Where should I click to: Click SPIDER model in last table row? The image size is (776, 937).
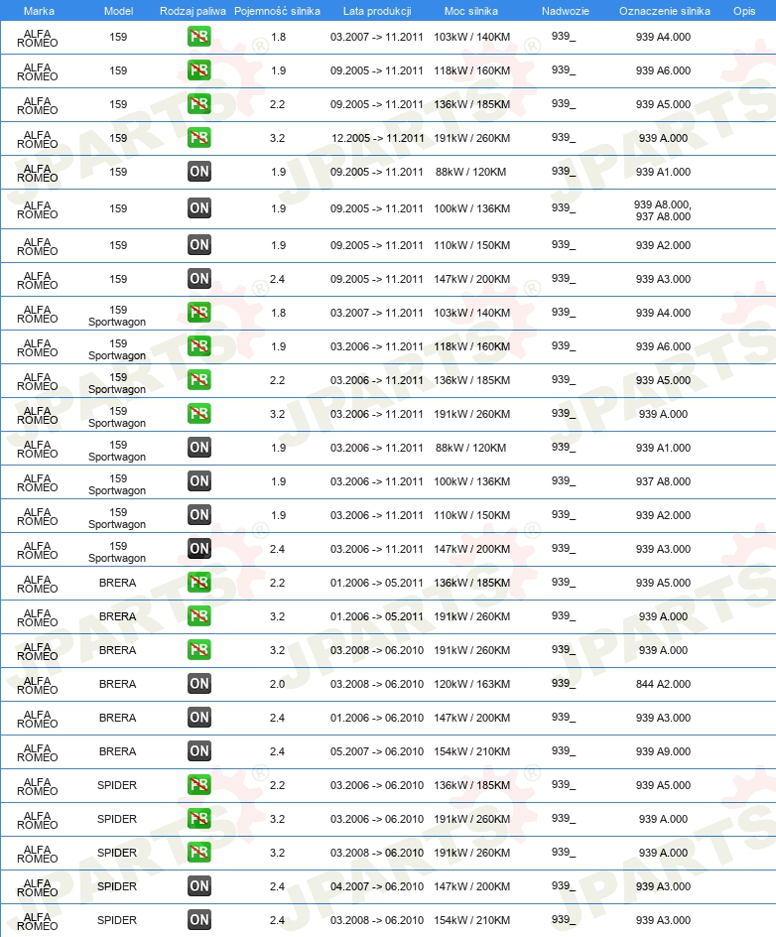[117, 920]
